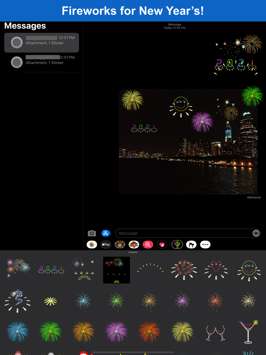Select the yellow arc sparks sticker
266x355 pixels.
click(150, 268)
